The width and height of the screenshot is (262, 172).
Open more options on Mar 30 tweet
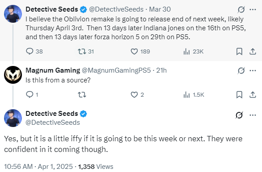253,9
